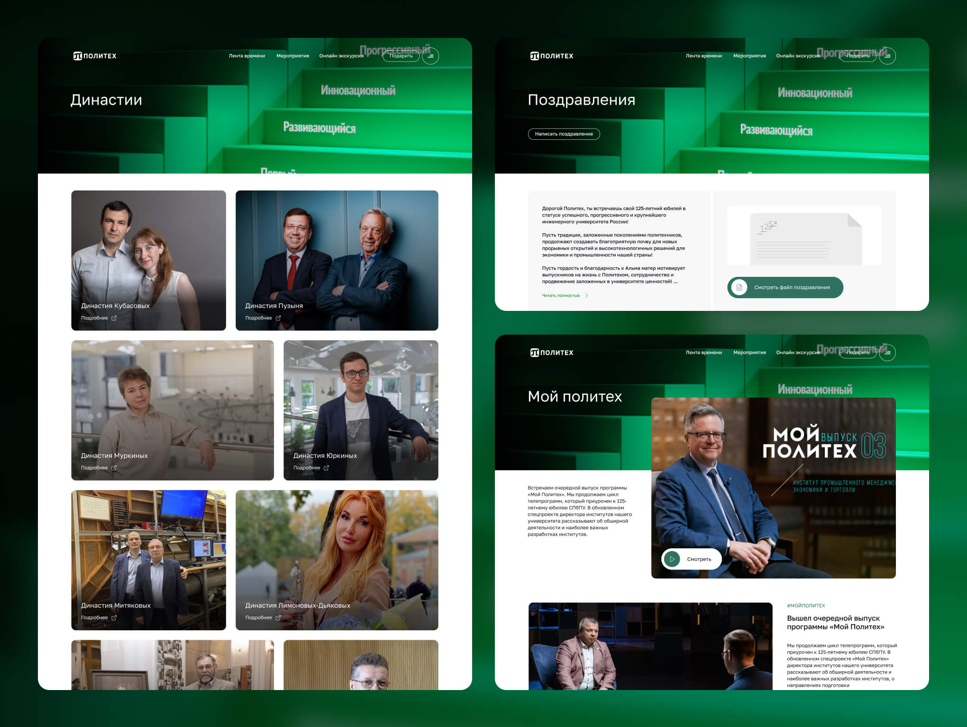Open Мероприятия on the Мой политех page
Viewport: 967px width, 727px height.
749,353
